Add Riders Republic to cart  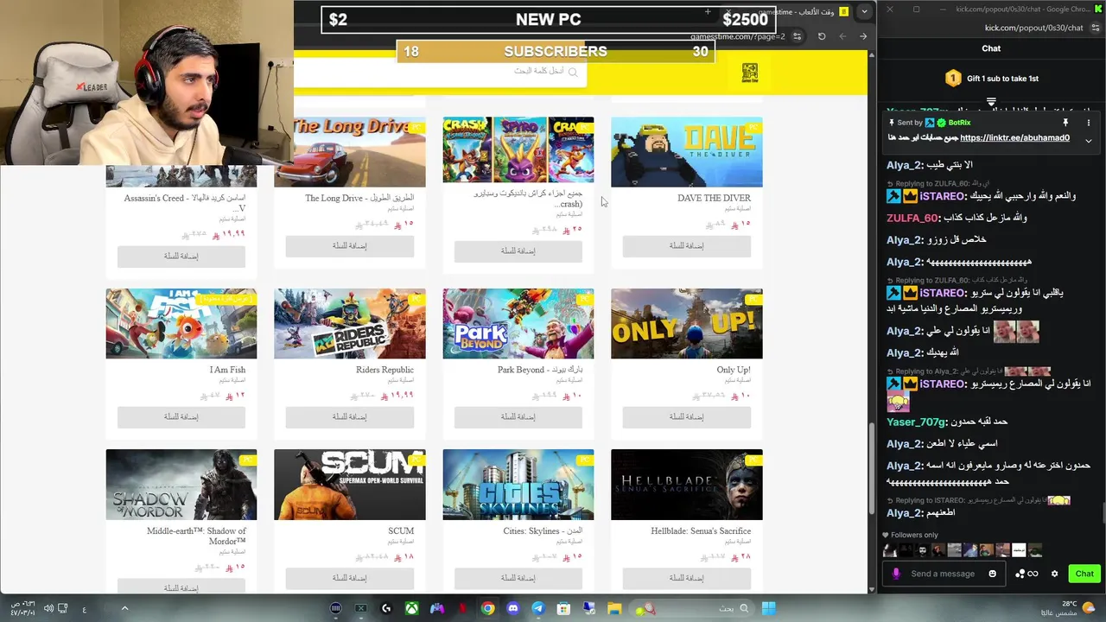click(x=349, y=416)
